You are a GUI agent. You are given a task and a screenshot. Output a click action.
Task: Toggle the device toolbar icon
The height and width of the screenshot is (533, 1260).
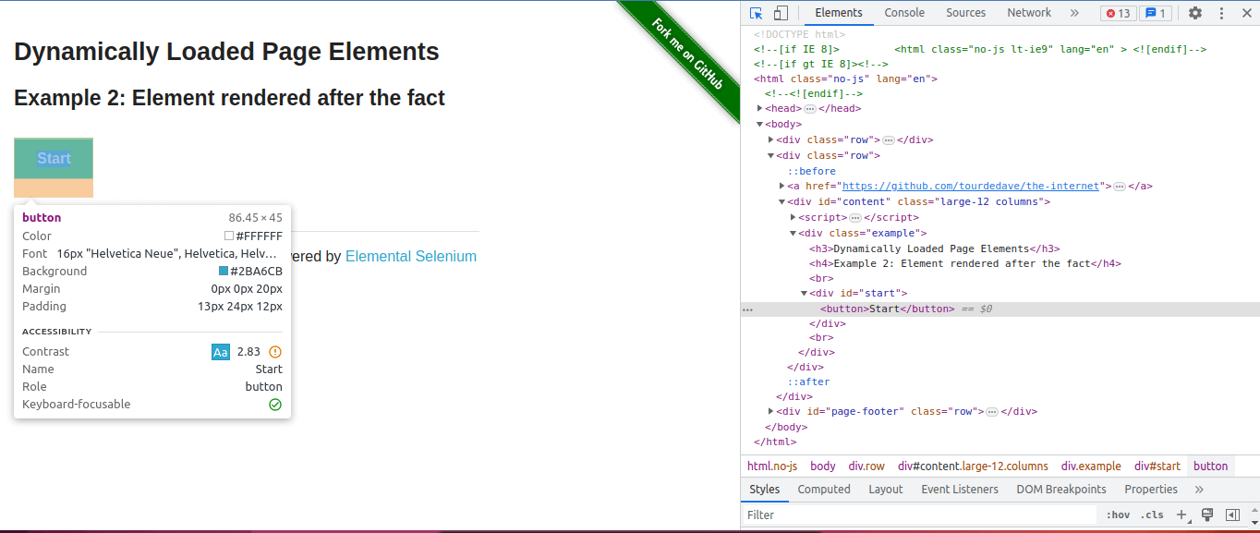click(781, 13)
